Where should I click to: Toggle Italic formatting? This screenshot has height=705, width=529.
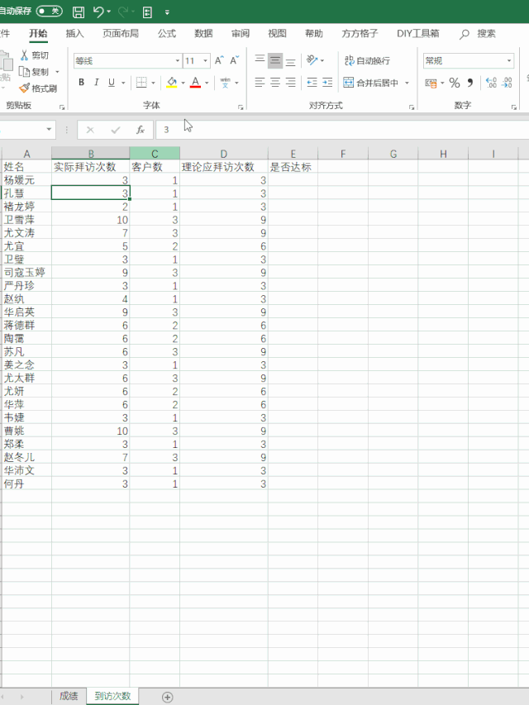pos(96,83)
